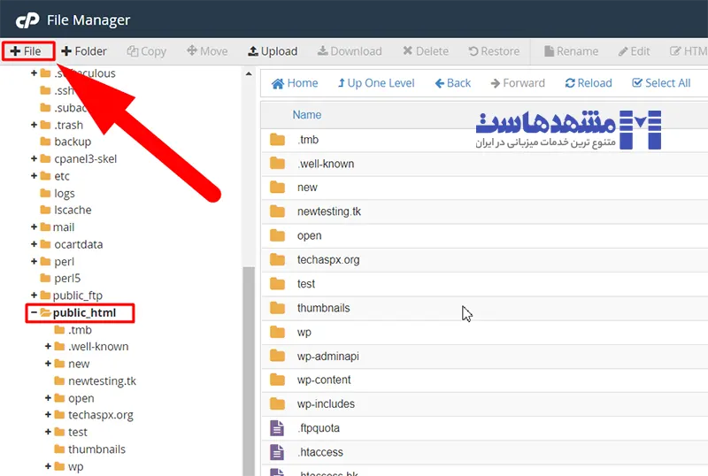Viewport: 708px width, 476px height.
Task: Select the lscache folder in tree
Action: 73,210
